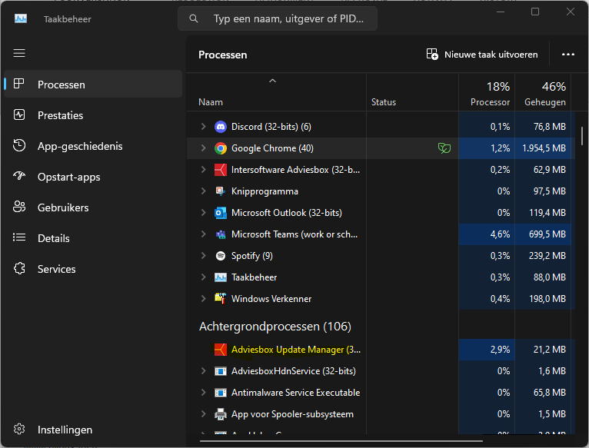Expand the Microsoft Teams process tree
The width and height of the screenshot is (589, 448).
pyautogui.click(x=203, y=234)
